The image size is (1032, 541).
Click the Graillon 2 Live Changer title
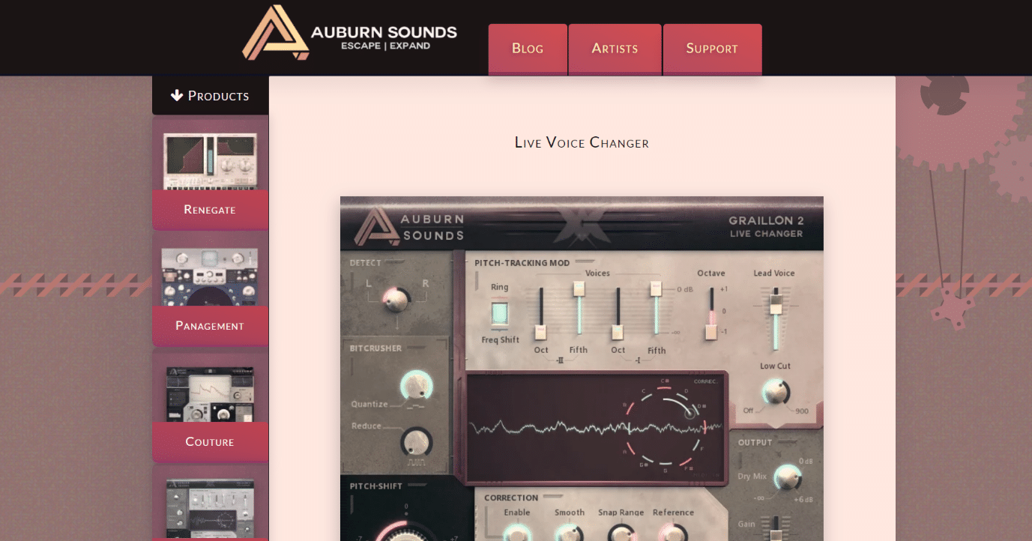(x=765, y=227)
